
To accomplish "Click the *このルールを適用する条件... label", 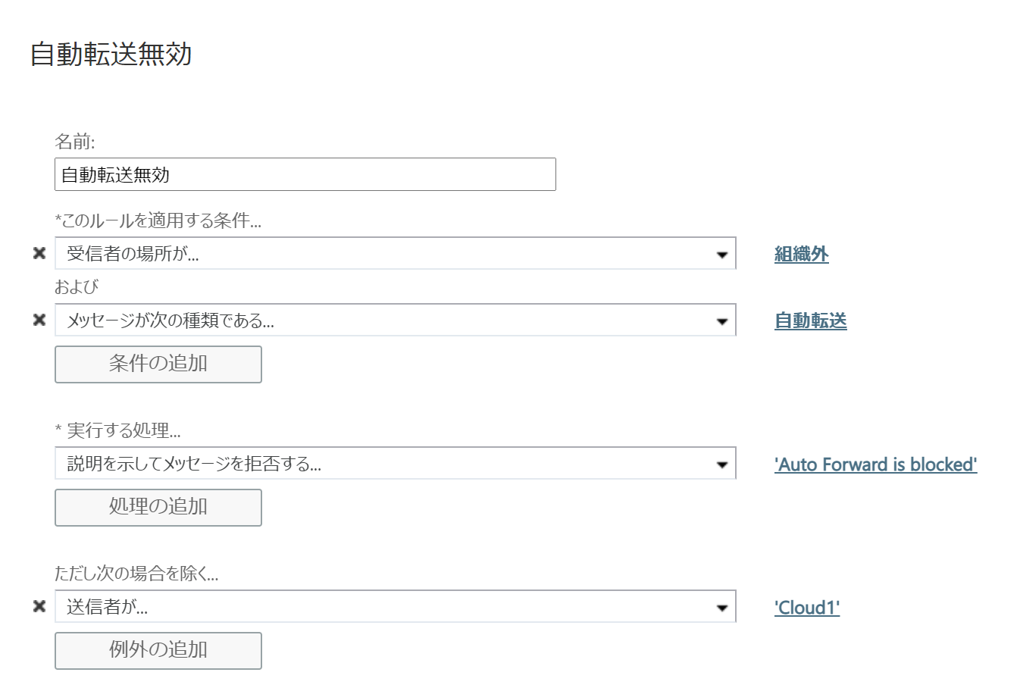I will 158,220.
